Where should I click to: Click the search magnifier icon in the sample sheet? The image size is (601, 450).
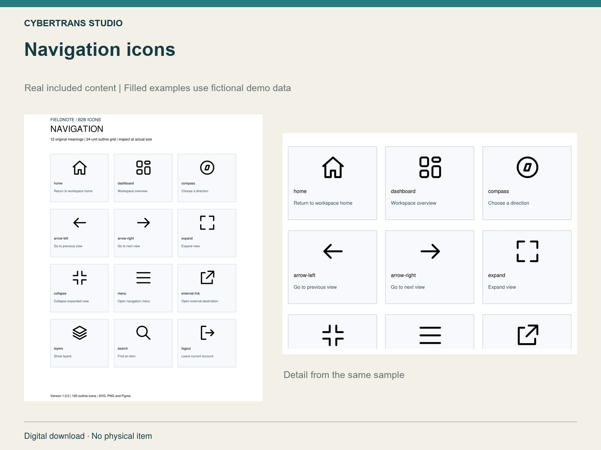click(x=143, y=333)
